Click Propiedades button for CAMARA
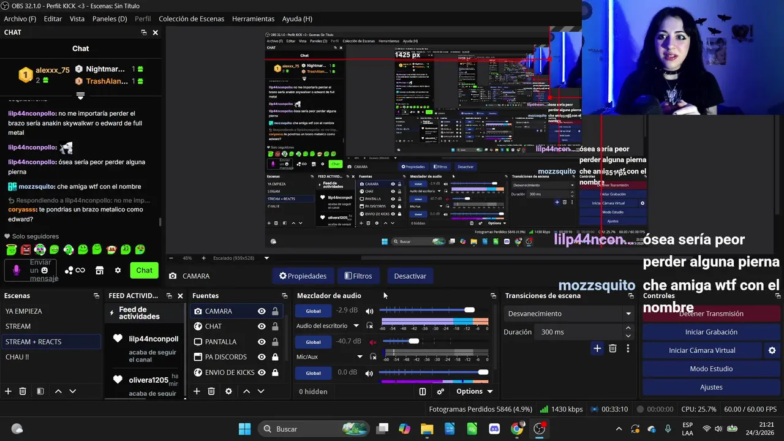The width and height of the screenshot is (784, 441). [303, 276]
